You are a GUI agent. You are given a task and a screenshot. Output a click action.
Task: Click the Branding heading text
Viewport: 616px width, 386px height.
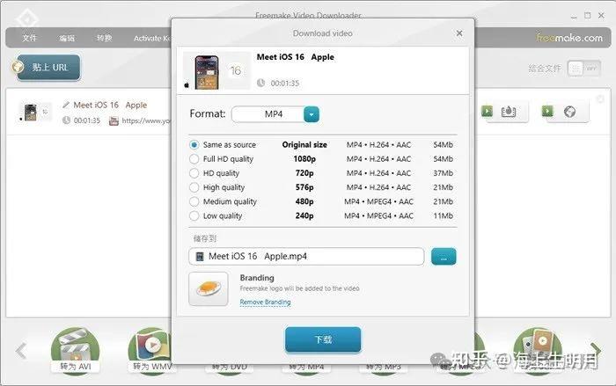(257, 278)
